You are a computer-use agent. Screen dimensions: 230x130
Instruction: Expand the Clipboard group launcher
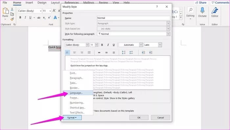point(14,24)
